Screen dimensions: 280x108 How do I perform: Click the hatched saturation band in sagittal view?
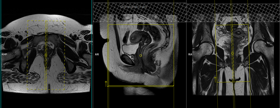[x=140, y=12]
